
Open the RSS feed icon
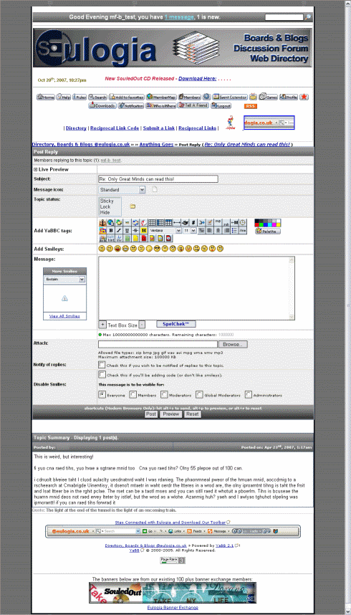coord(250,106)
